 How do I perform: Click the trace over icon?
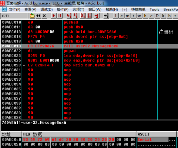[x=89, y=16]
